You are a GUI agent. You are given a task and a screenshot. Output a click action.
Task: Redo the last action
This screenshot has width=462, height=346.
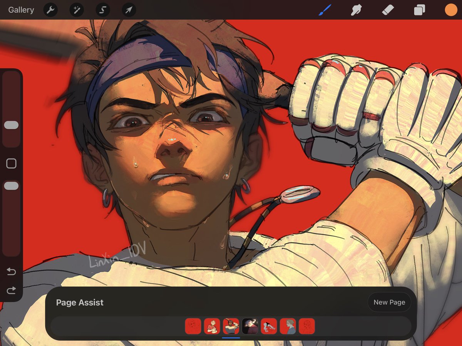pyautogui.click(x=11, y=290)
